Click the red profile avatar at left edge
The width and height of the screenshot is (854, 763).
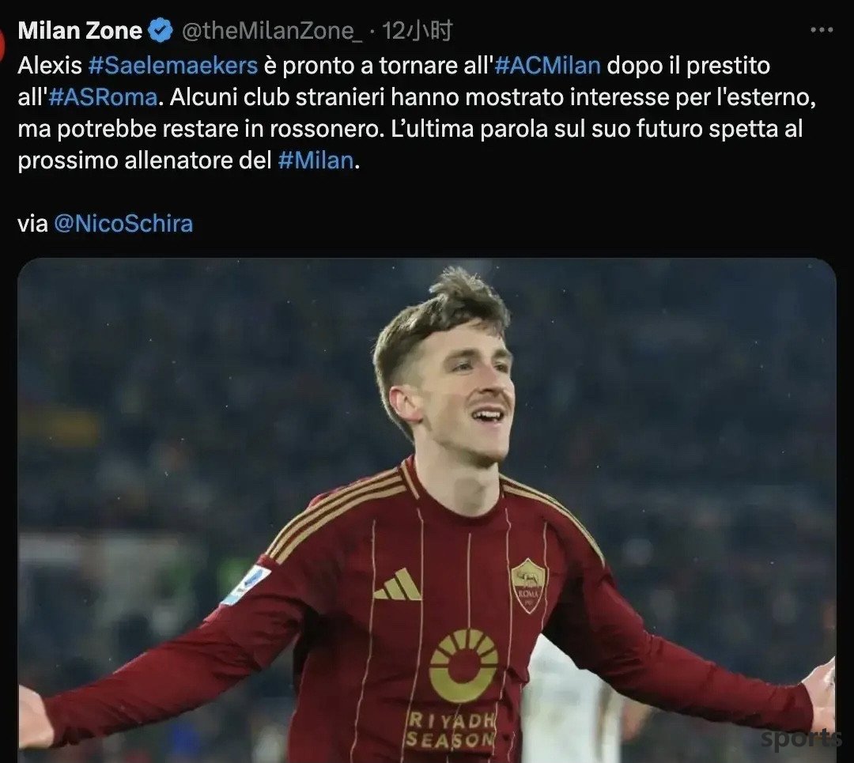tap(2, 43)
